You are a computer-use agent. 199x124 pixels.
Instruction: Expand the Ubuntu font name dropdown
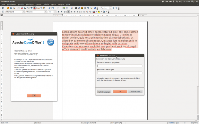(46, 12)
